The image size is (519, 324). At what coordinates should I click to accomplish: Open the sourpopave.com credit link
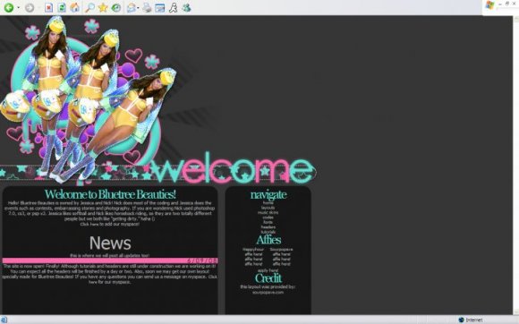(x=268, y=293)
